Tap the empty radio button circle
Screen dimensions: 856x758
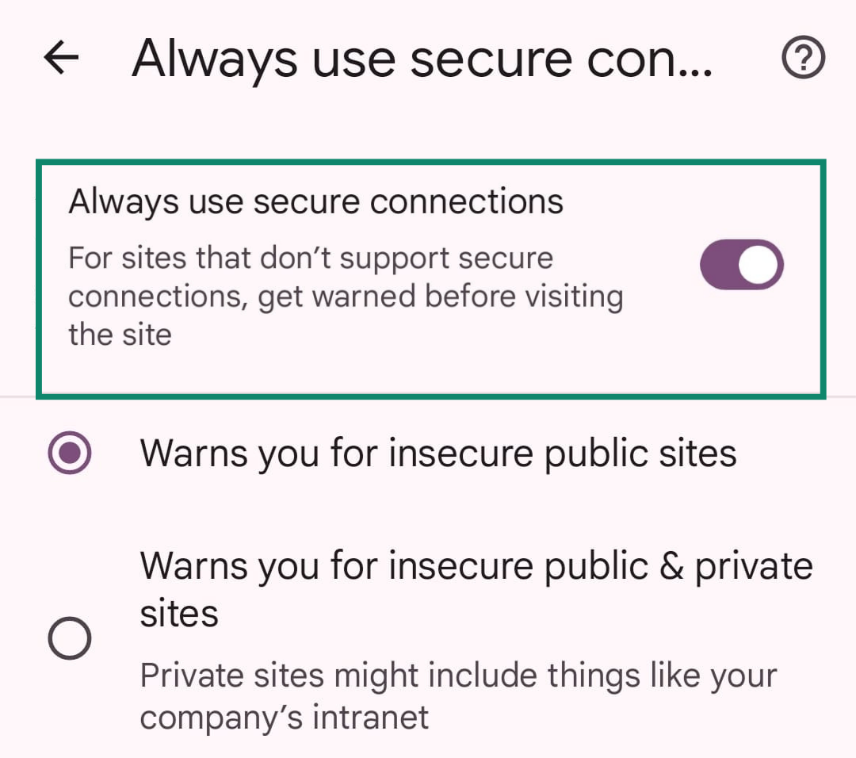click(69, 637)
